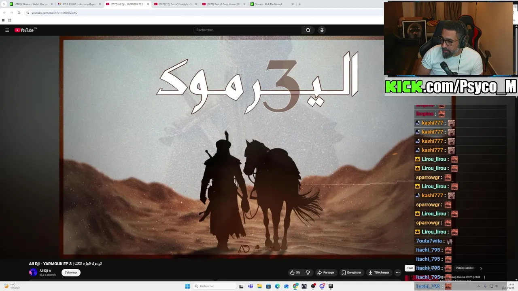The image size is (518, 291).
Task: Open Epic Games Launcher from taskbar
Action: coord(331,286)
